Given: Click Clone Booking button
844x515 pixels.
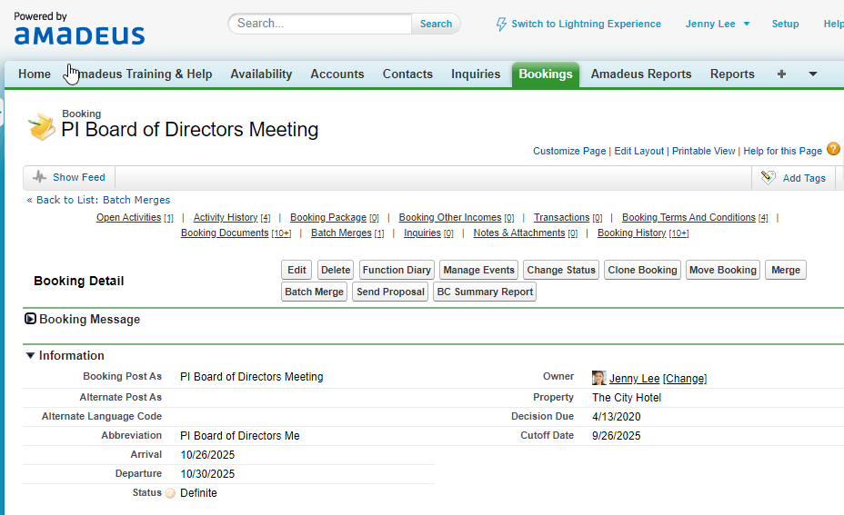Looking at the screenshot, I should pyautogui.click(x=643, y=270).
